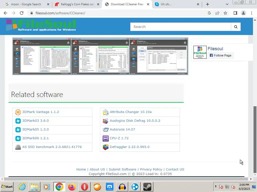Open Opera from the taskbar
This screenshot has width=257, height=192.
click(85, 187)
